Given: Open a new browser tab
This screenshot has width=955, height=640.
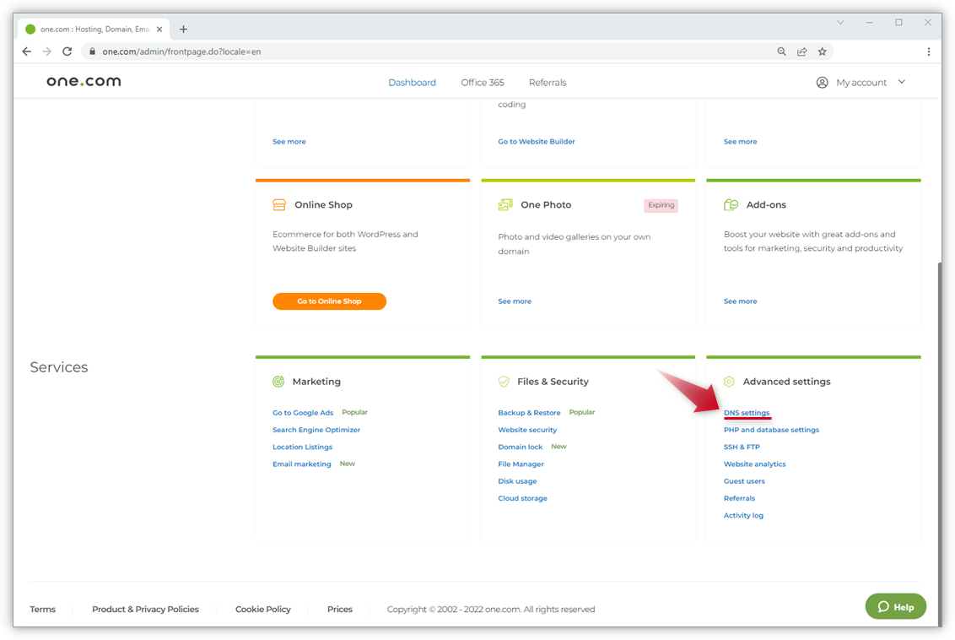Looking at the screenshot, I should point(183,30).
